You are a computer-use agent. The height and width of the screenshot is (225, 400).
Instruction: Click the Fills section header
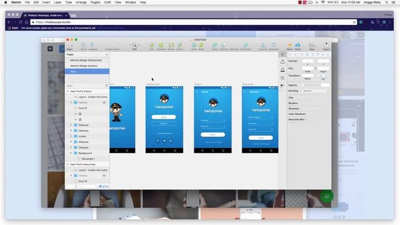tap(291, 97)
